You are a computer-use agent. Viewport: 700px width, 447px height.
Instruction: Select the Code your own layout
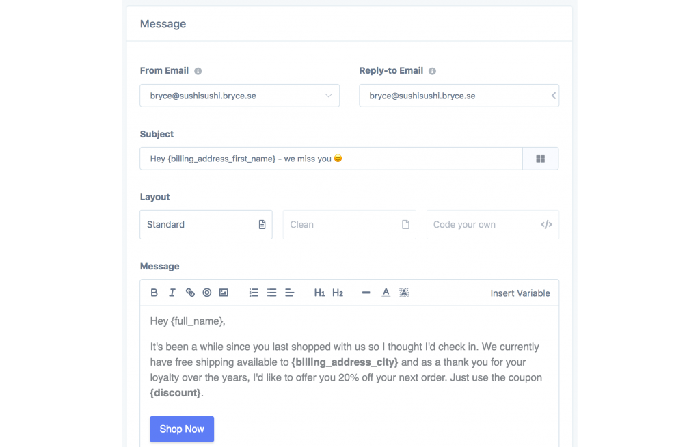pyautogui.click(x=492, y=224)
